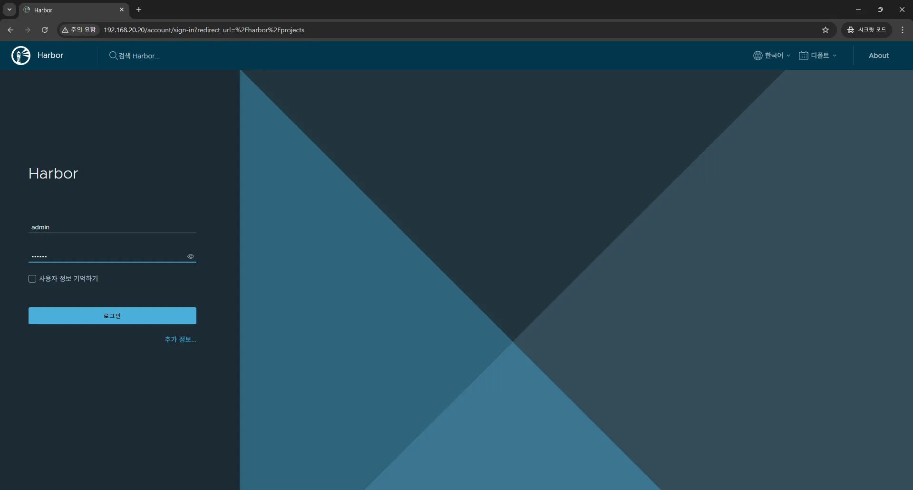Open the Chrome three-dot menu

click(x=903, y=30)
